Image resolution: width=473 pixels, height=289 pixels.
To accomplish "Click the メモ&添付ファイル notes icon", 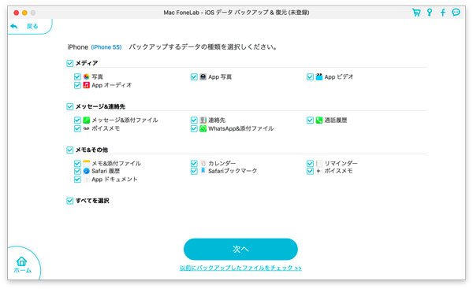I will click(86, 163).
